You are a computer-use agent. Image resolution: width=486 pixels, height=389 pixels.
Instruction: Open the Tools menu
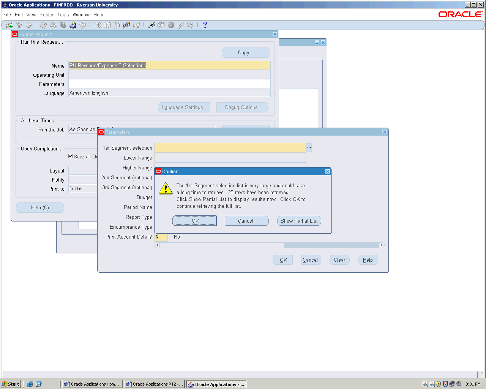point(63,15)
